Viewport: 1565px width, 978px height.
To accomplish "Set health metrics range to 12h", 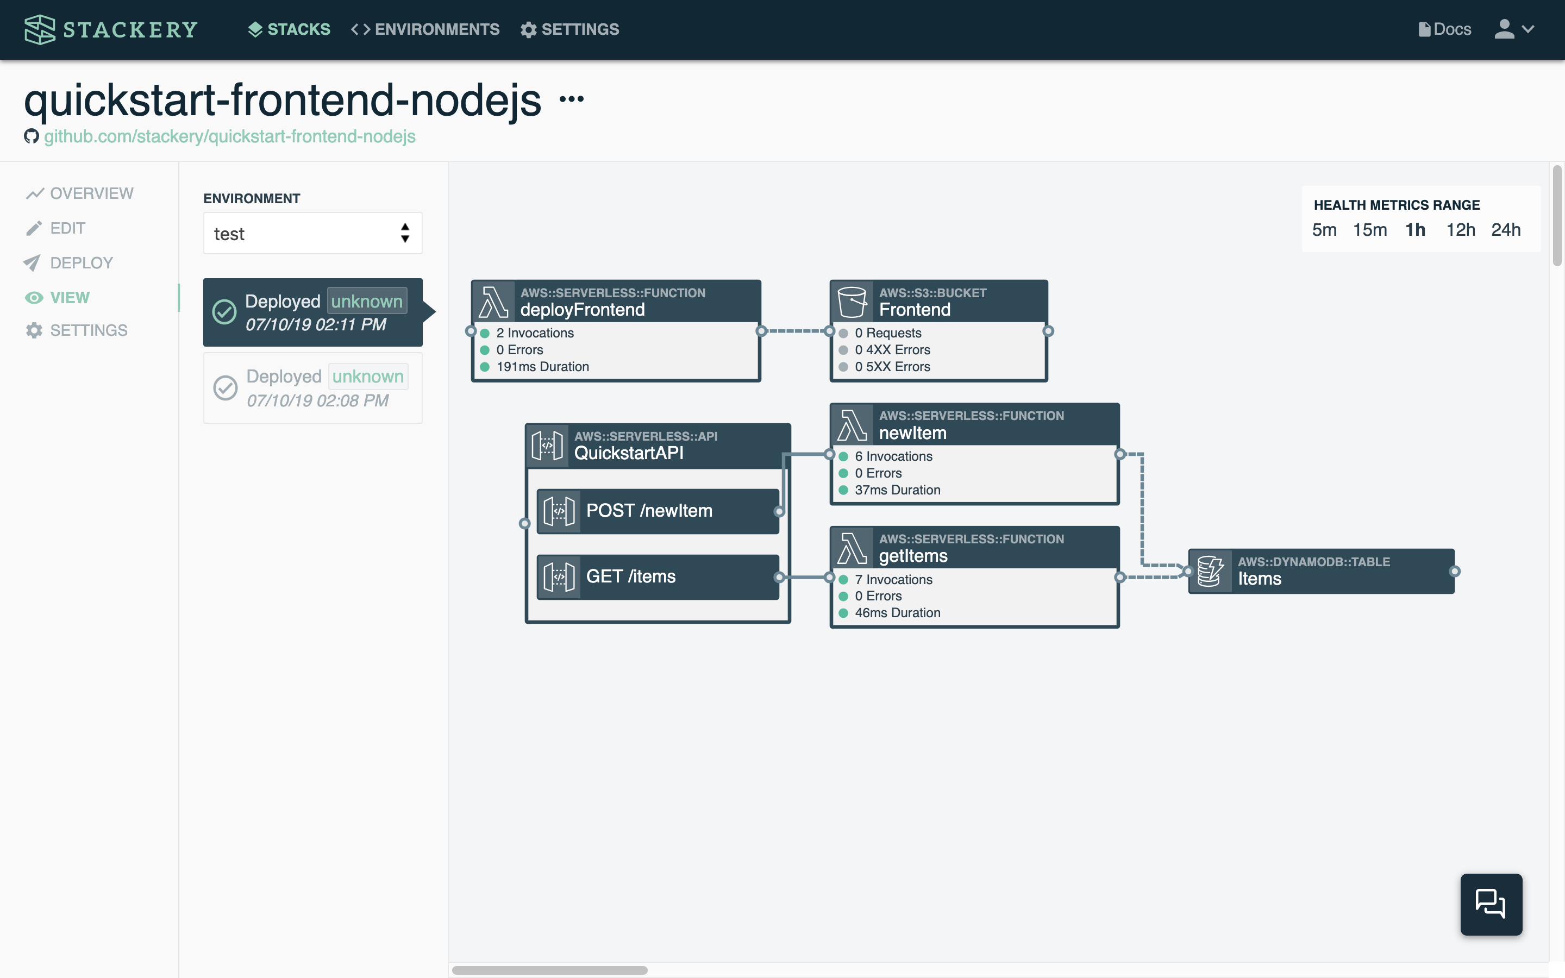I will (x=1460, y=230).
